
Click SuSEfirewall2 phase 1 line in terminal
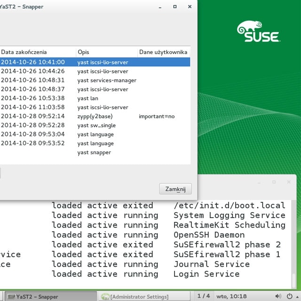[227, 254]
